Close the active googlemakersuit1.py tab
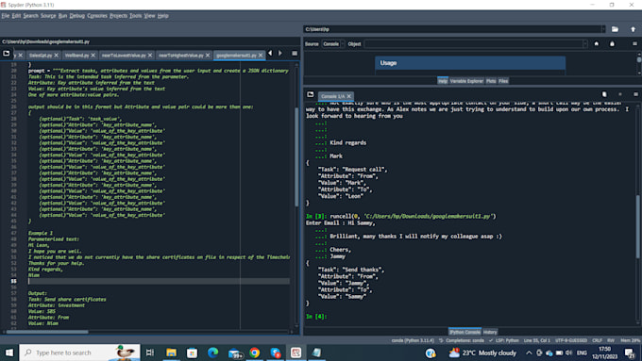Viewport: 642px width, 361px height. 261,56
